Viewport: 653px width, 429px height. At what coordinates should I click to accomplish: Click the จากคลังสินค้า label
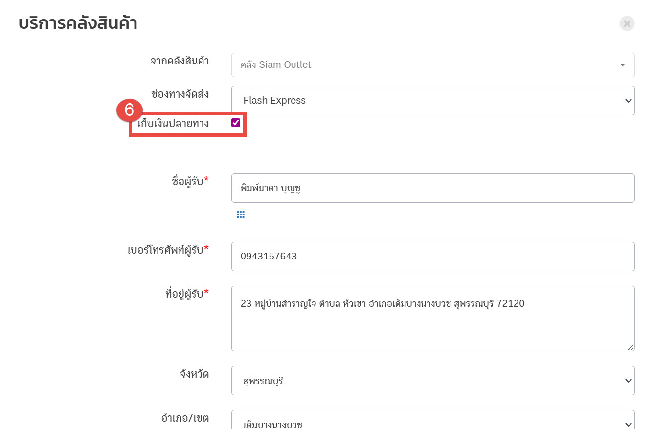coord(180,61)
